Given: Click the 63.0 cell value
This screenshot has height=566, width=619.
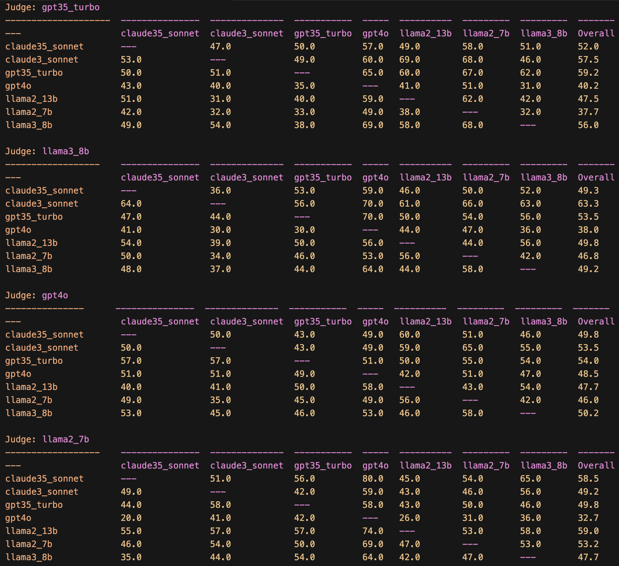Looking at the screenshot, I should 530,204.
